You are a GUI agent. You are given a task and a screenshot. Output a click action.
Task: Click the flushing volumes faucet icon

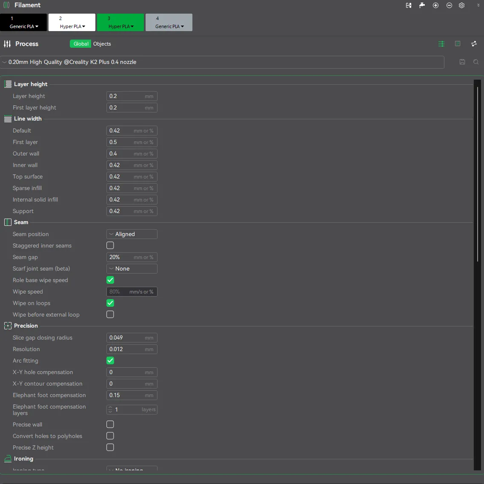click(x=422, y=5)
